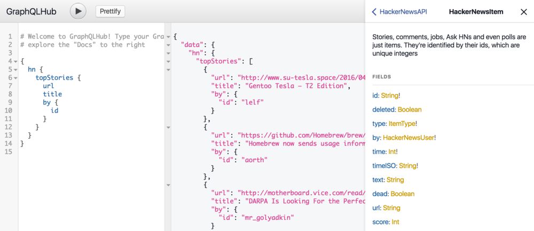The width and height of the screenshot is (534, 231).
Task: Click the "lelf" id value
Action: pos(253,102)
